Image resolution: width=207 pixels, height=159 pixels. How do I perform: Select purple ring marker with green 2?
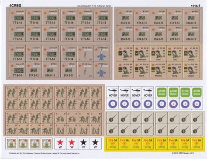click(x=124, y=104)
